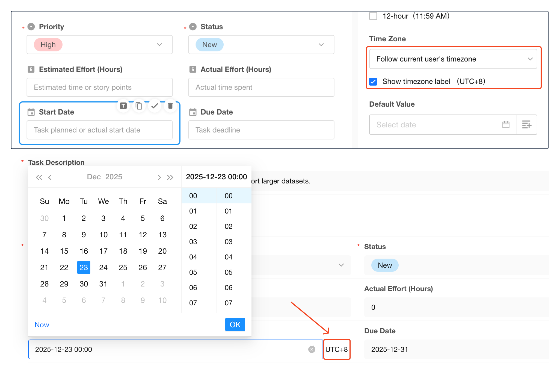
Task: Pick December 25 in the calendar
Action: (123, 267)
